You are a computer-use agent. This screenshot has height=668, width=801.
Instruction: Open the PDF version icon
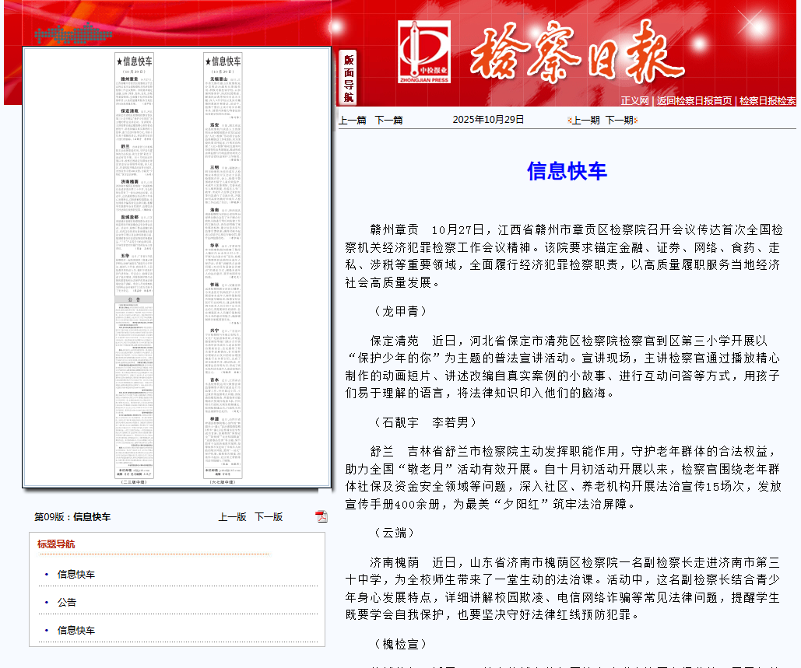[x=321, y=516]
